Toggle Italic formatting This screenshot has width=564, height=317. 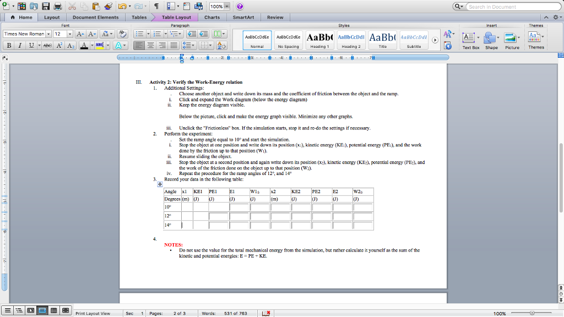coord(20,45)
